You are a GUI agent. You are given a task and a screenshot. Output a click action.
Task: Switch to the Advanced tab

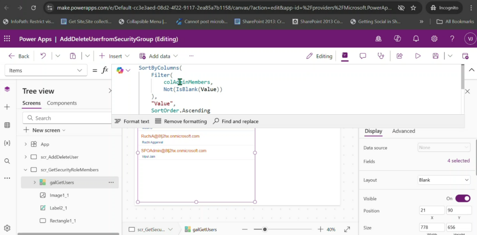click(403, 131)
